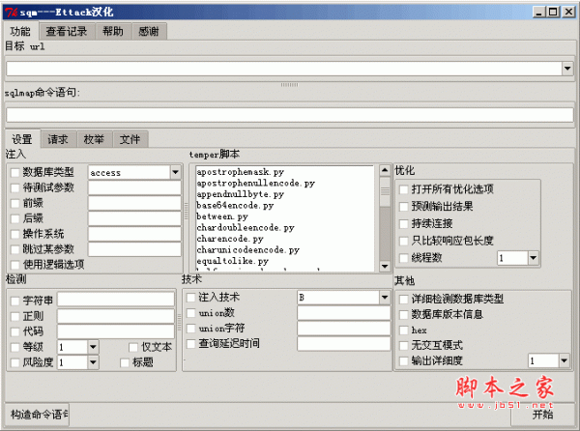Toggle the 后缀 checkbox
Viewport: 580px width, 431px height.
15,218
